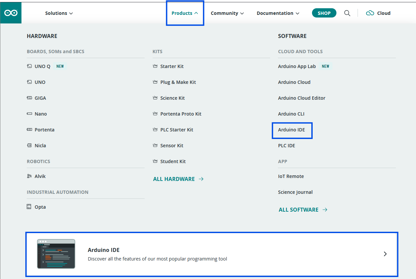The height and width of the screenshot is (279, 416).
Task: Click the chevron on Arduino IDE banner
Action: [385, 254]
